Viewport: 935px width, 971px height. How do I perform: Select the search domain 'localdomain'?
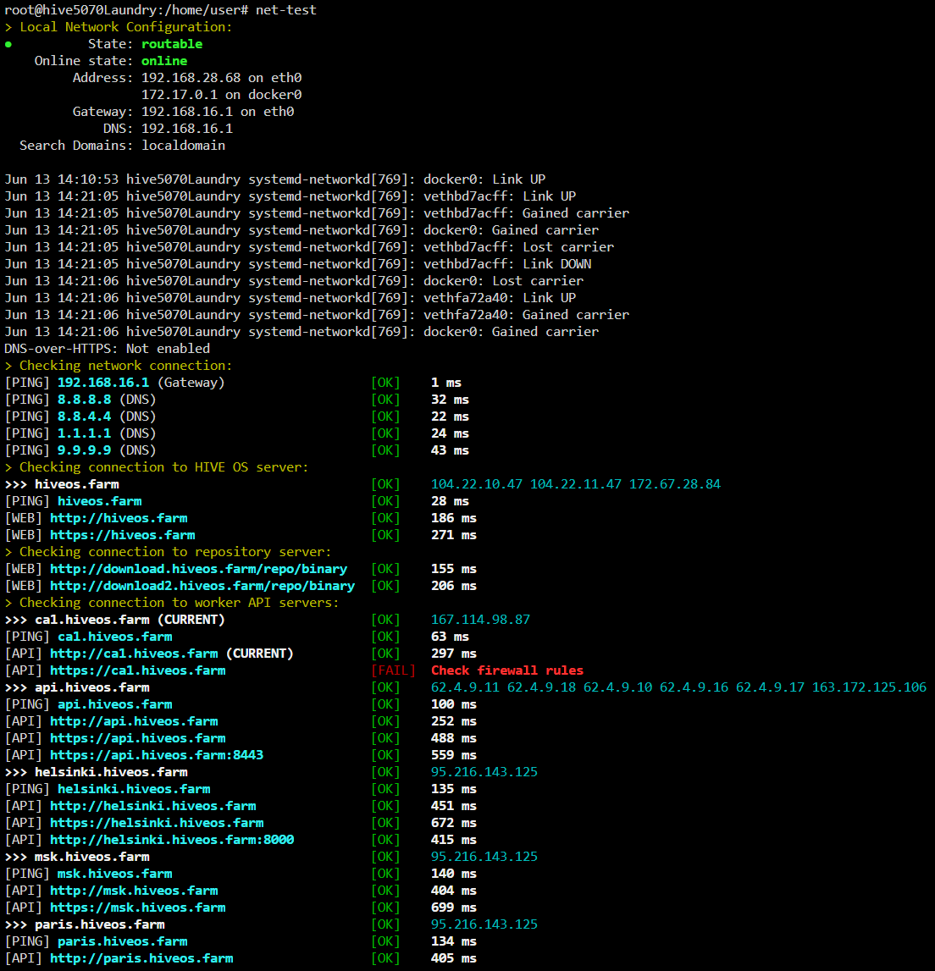(x=184, y=146)
